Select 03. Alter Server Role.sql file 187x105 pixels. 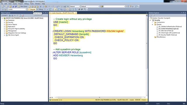pyautogui.click(x=166, y=31)
